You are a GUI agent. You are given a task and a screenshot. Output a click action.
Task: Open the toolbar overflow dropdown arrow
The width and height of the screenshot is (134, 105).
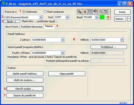coord(109,12)
